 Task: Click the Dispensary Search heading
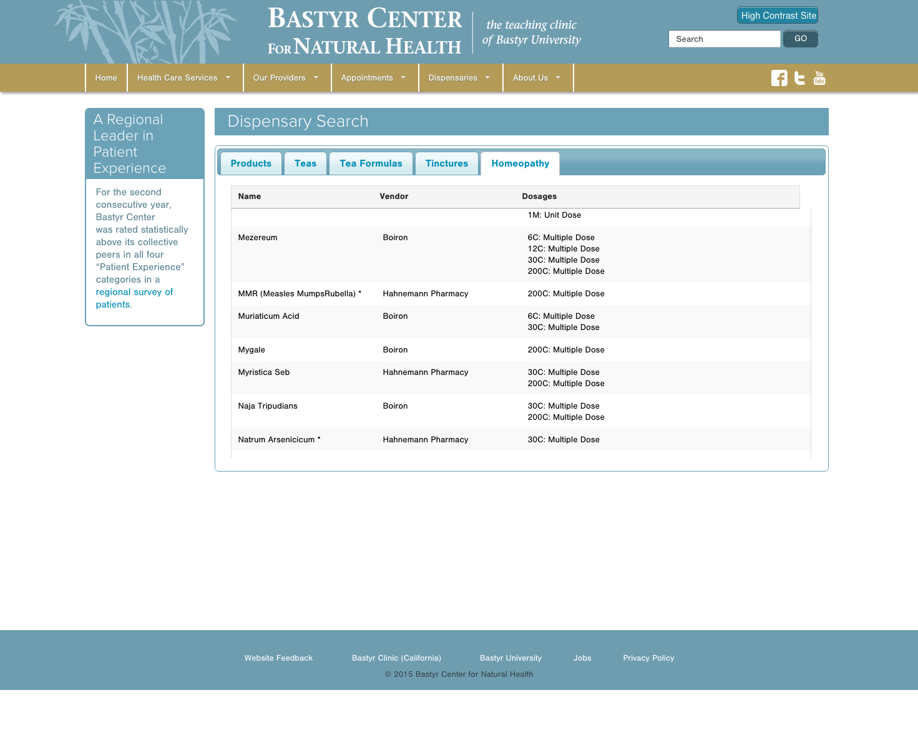click(298, 121)
